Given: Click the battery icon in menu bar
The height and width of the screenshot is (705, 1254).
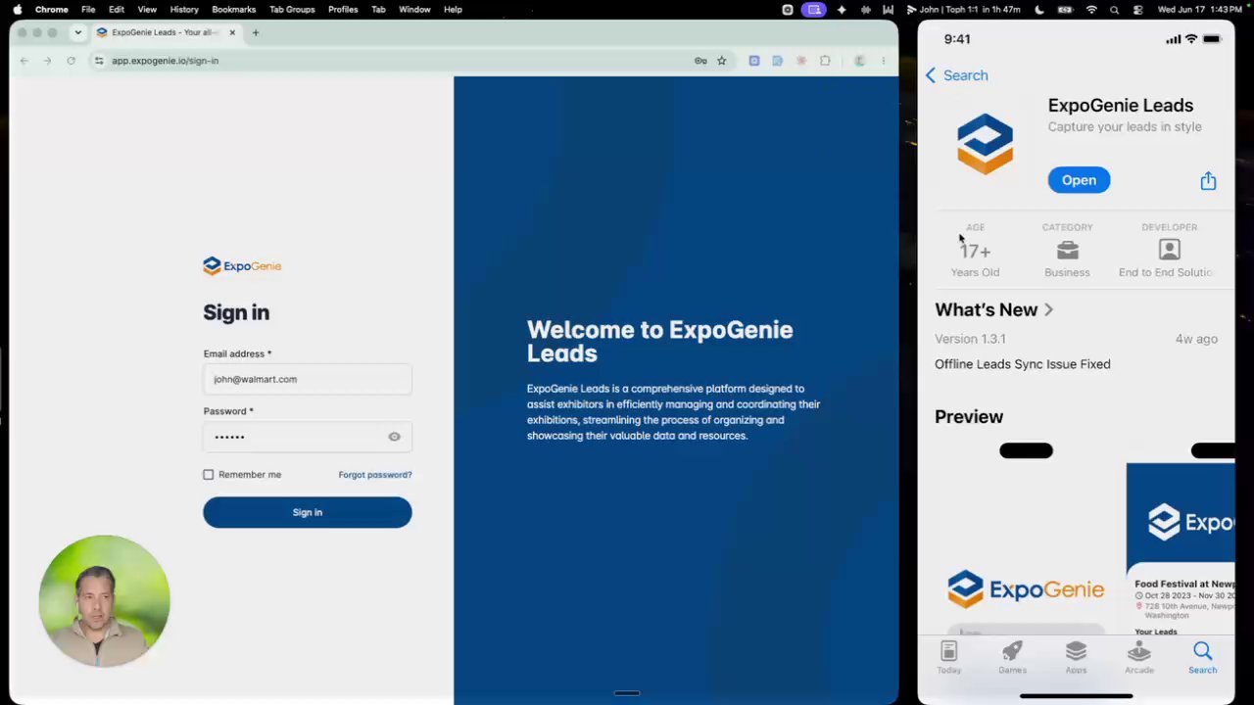Looking at the screenshot, I should click(x=1066, y=10).
